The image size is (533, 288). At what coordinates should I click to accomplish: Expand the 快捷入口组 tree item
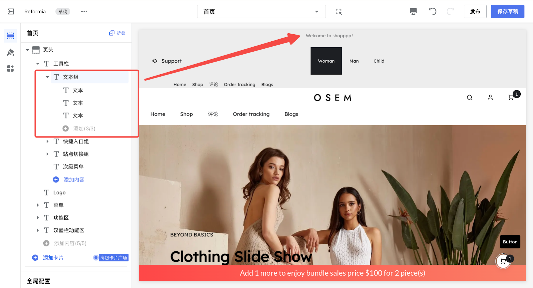[x=47, y=142]
